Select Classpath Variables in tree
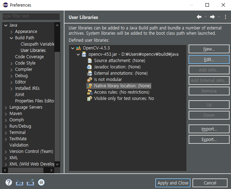 point(37,44)
